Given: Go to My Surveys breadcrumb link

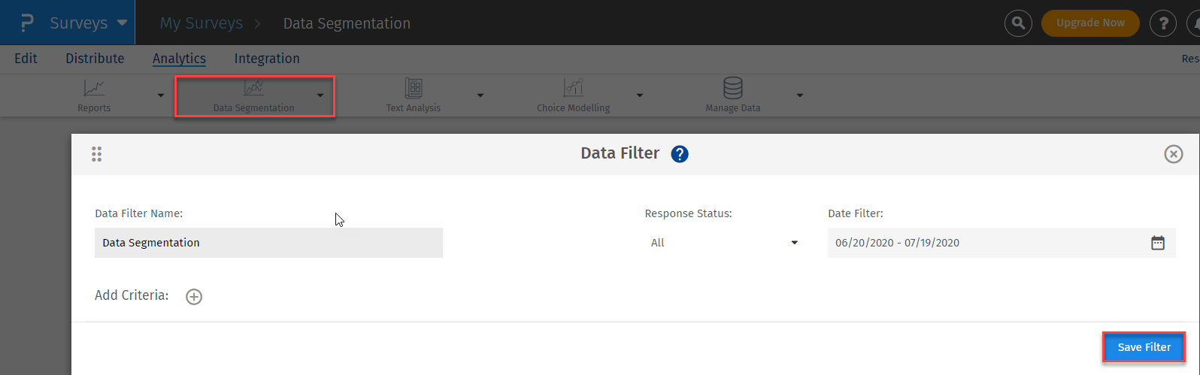Looking at the screenshot, I should click(x=201, y=23).
